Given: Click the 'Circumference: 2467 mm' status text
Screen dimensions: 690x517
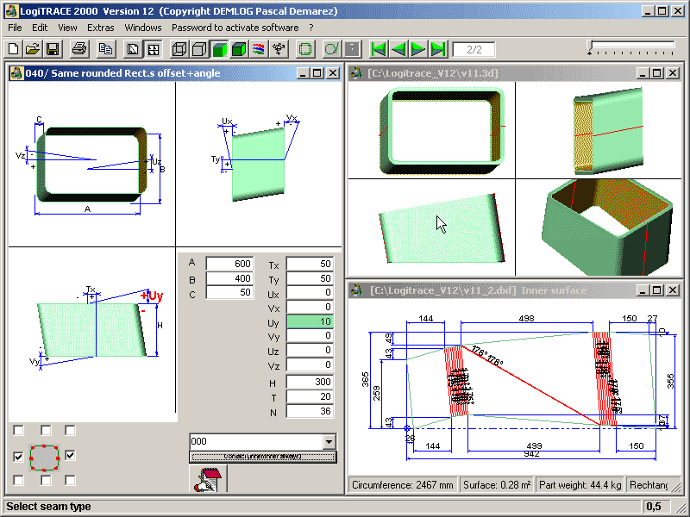Looking at the screenshot, I should (402, 485).
